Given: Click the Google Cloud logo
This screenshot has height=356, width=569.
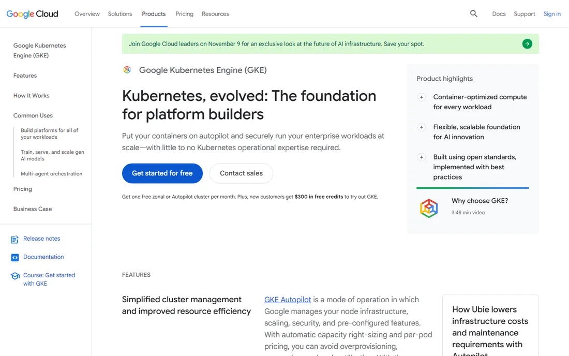Looking at the screenshot, I should click(x=32, y=14).
